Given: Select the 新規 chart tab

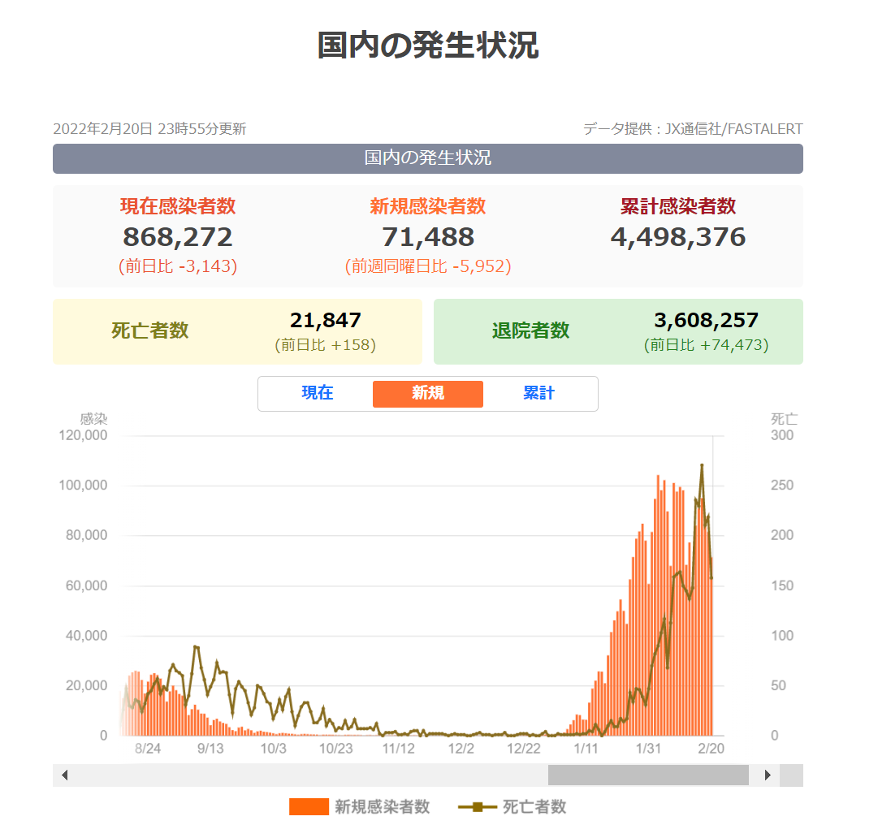Looking at the screenshot, I should (428, 394).
